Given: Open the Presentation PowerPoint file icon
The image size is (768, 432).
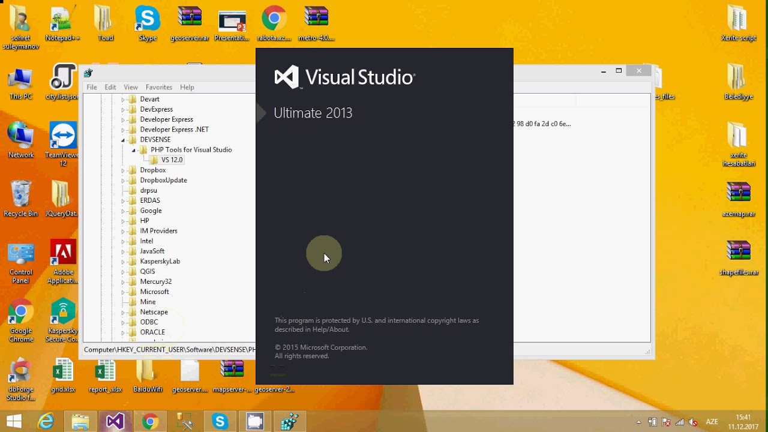Looking at the screenshot, I should point(232,24).
